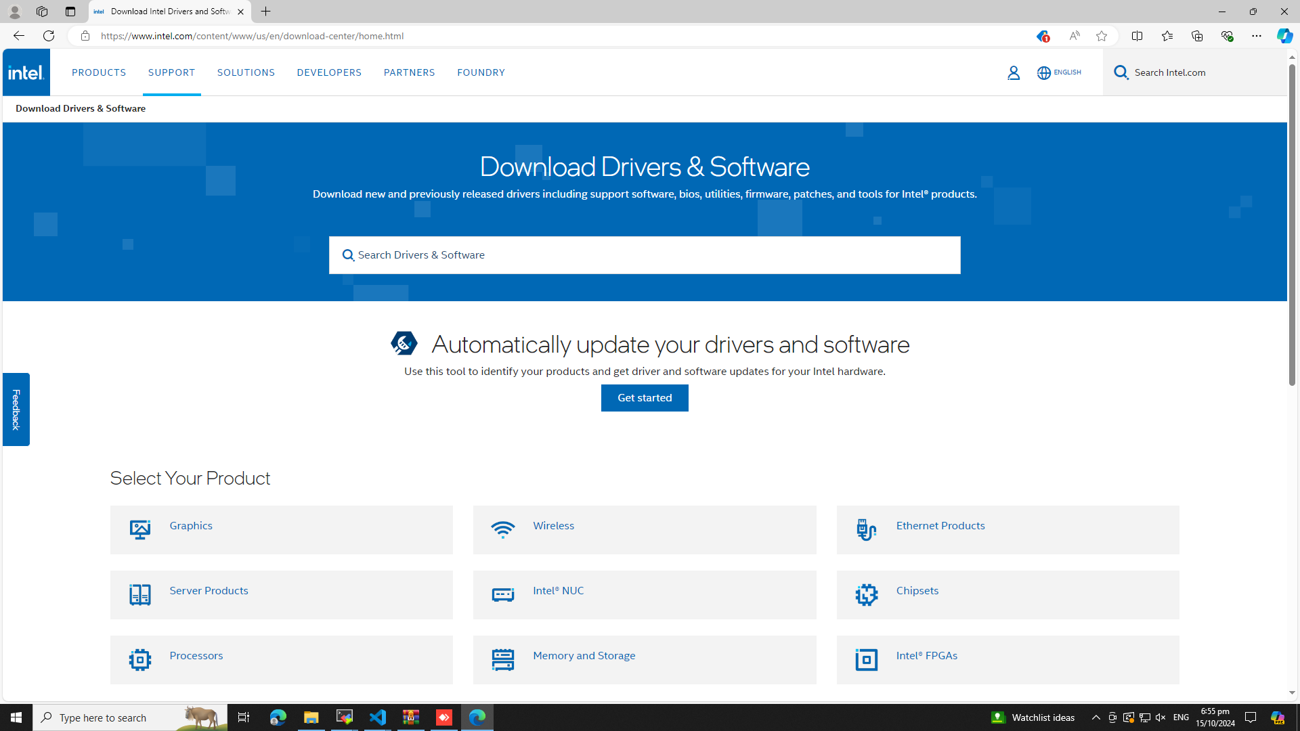Open Visual Studio Code from taskbar
Viewport: 1300px width, 731px height.
(378, 717)
